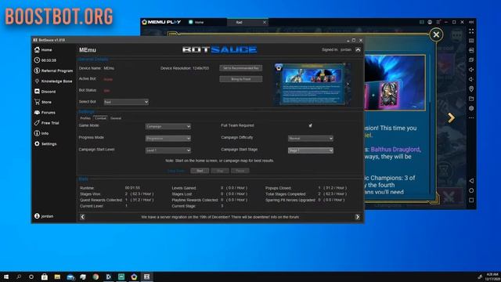Close the game popup with the round X
Screen dimensions: 501x282
436,34
